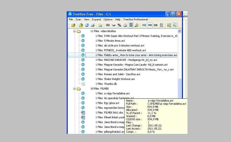Viewport: 231px width, 142px height.
Task: Toggle the file count grid view icon
Action: click(131, 25)
